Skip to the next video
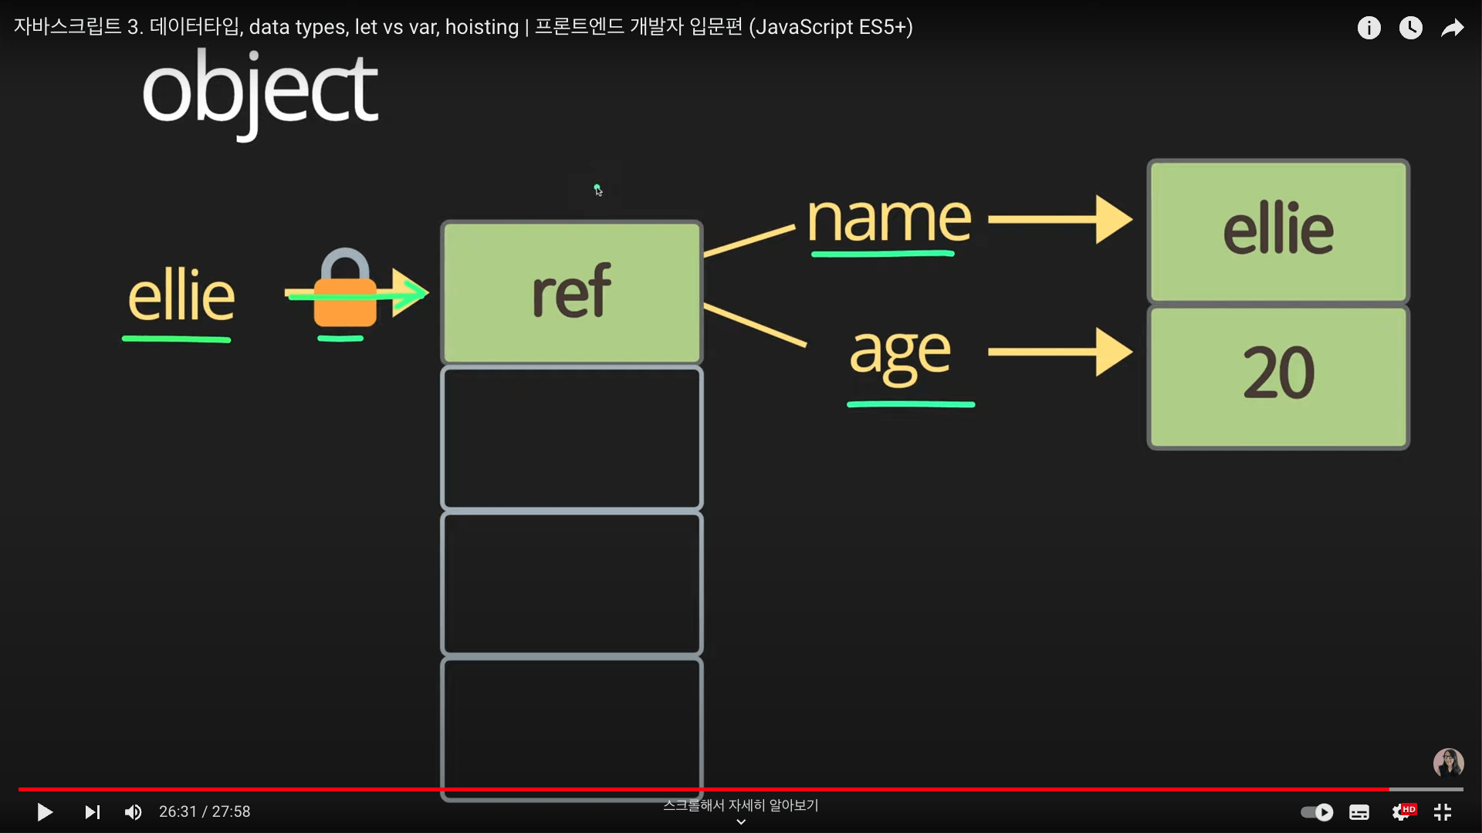The width and height of the screenshot is (1482, 833). point(92,812)
